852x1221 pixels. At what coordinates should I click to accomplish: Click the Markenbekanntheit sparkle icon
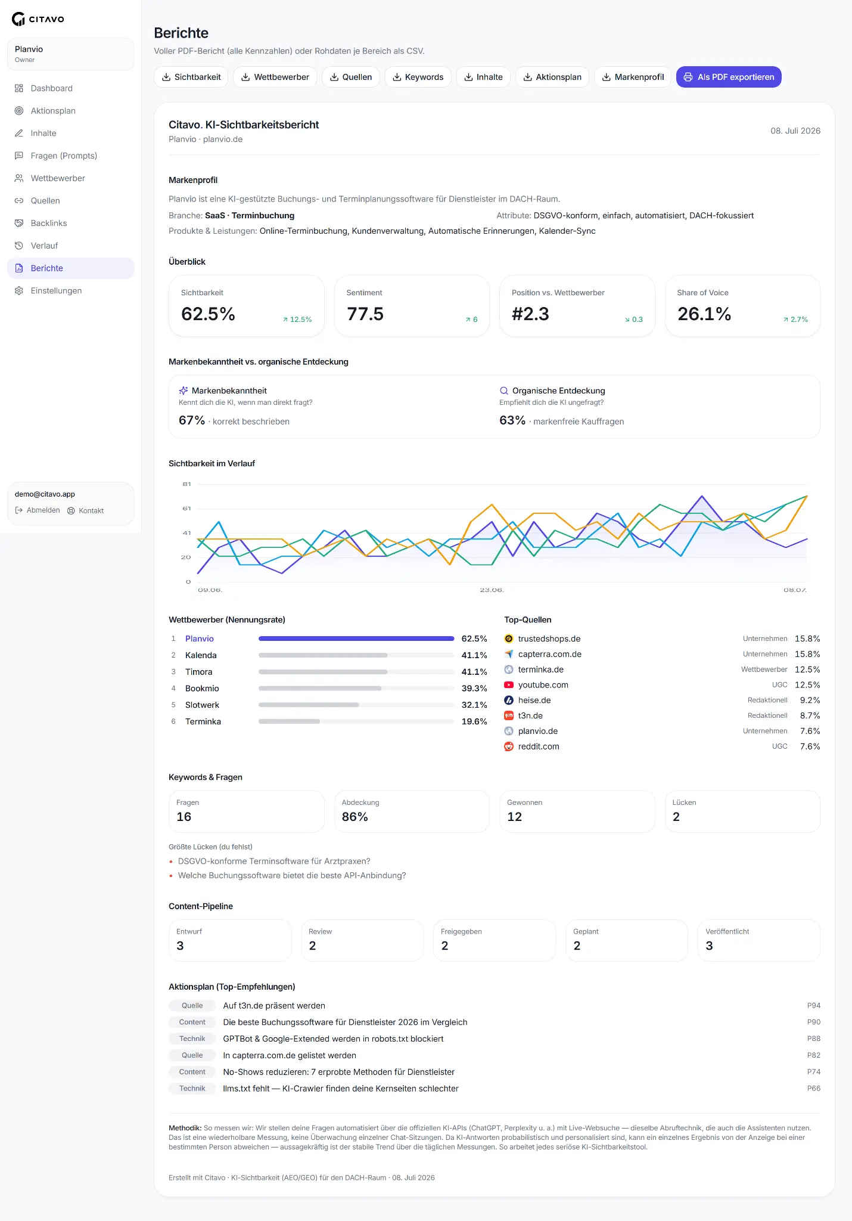coord(184,391)
